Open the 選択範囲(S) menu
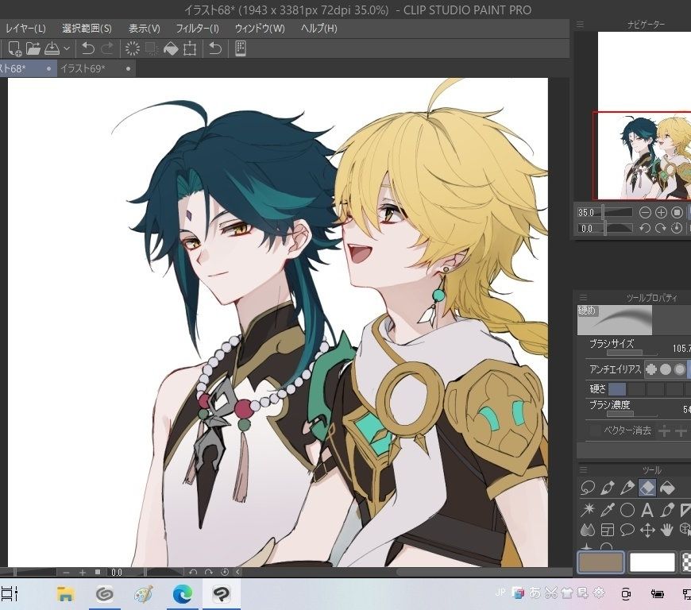The width and height of the screenshot is (691, 610). pyautogui.click(x=87, y=29)
